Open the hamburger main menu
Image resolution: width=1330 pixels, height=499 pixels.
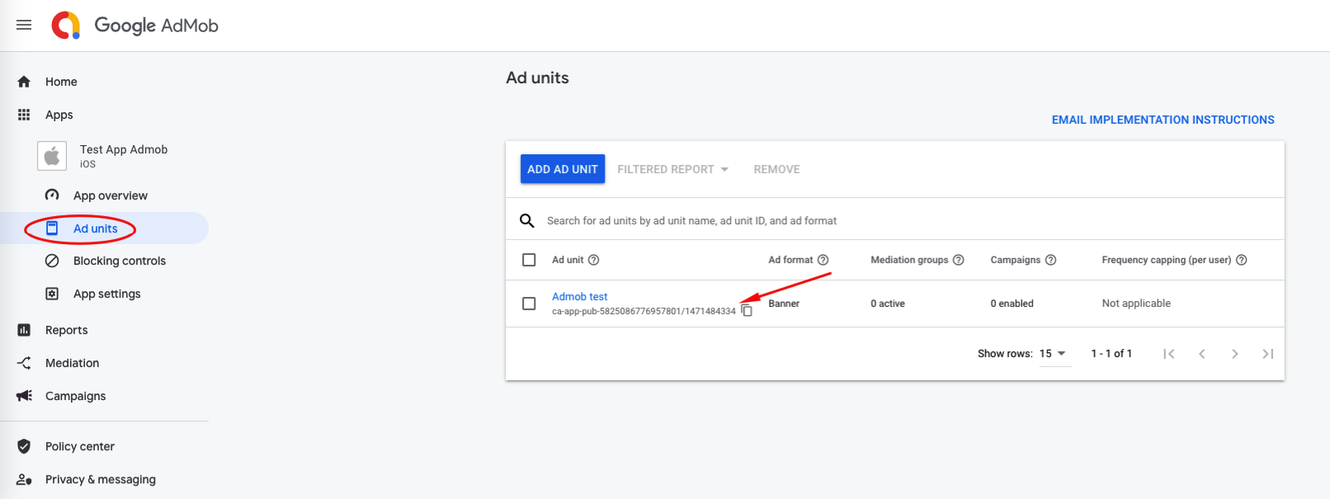[x=24, y=25]
